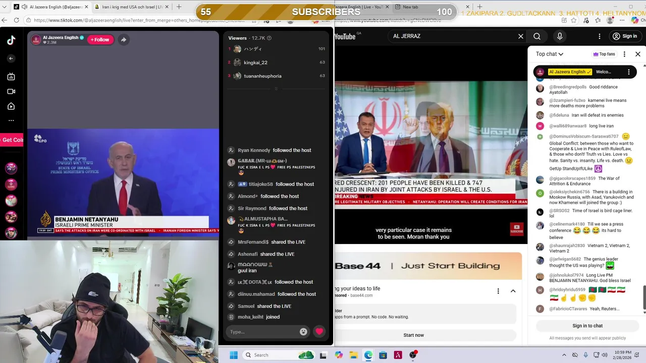Start YouTube voice search with microphone

(559, 36)
